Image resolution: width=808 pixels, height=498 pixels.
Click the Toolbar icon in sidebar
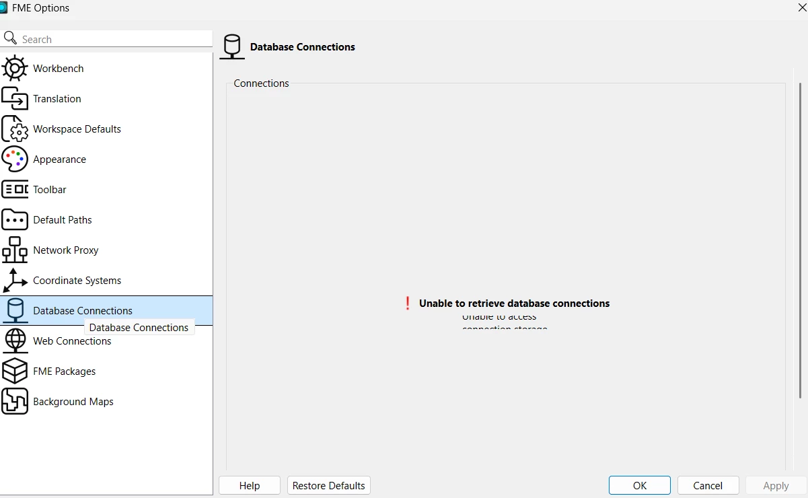15,190
